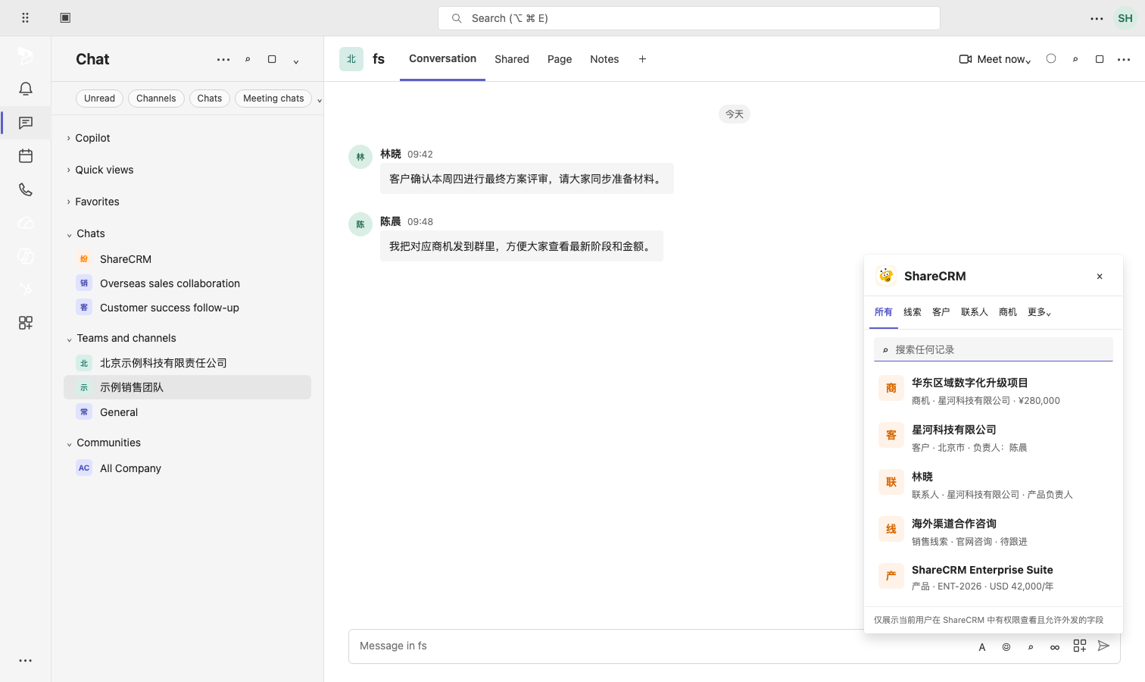Select the 线索 tab in ShareCRM
1145x682 pixels.
click(x=913, y=312)
